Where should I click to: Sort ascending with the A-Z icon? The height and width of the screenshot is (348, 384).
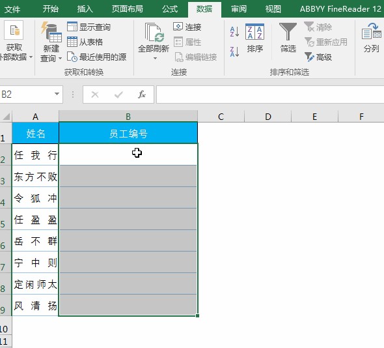coord(234,31)
